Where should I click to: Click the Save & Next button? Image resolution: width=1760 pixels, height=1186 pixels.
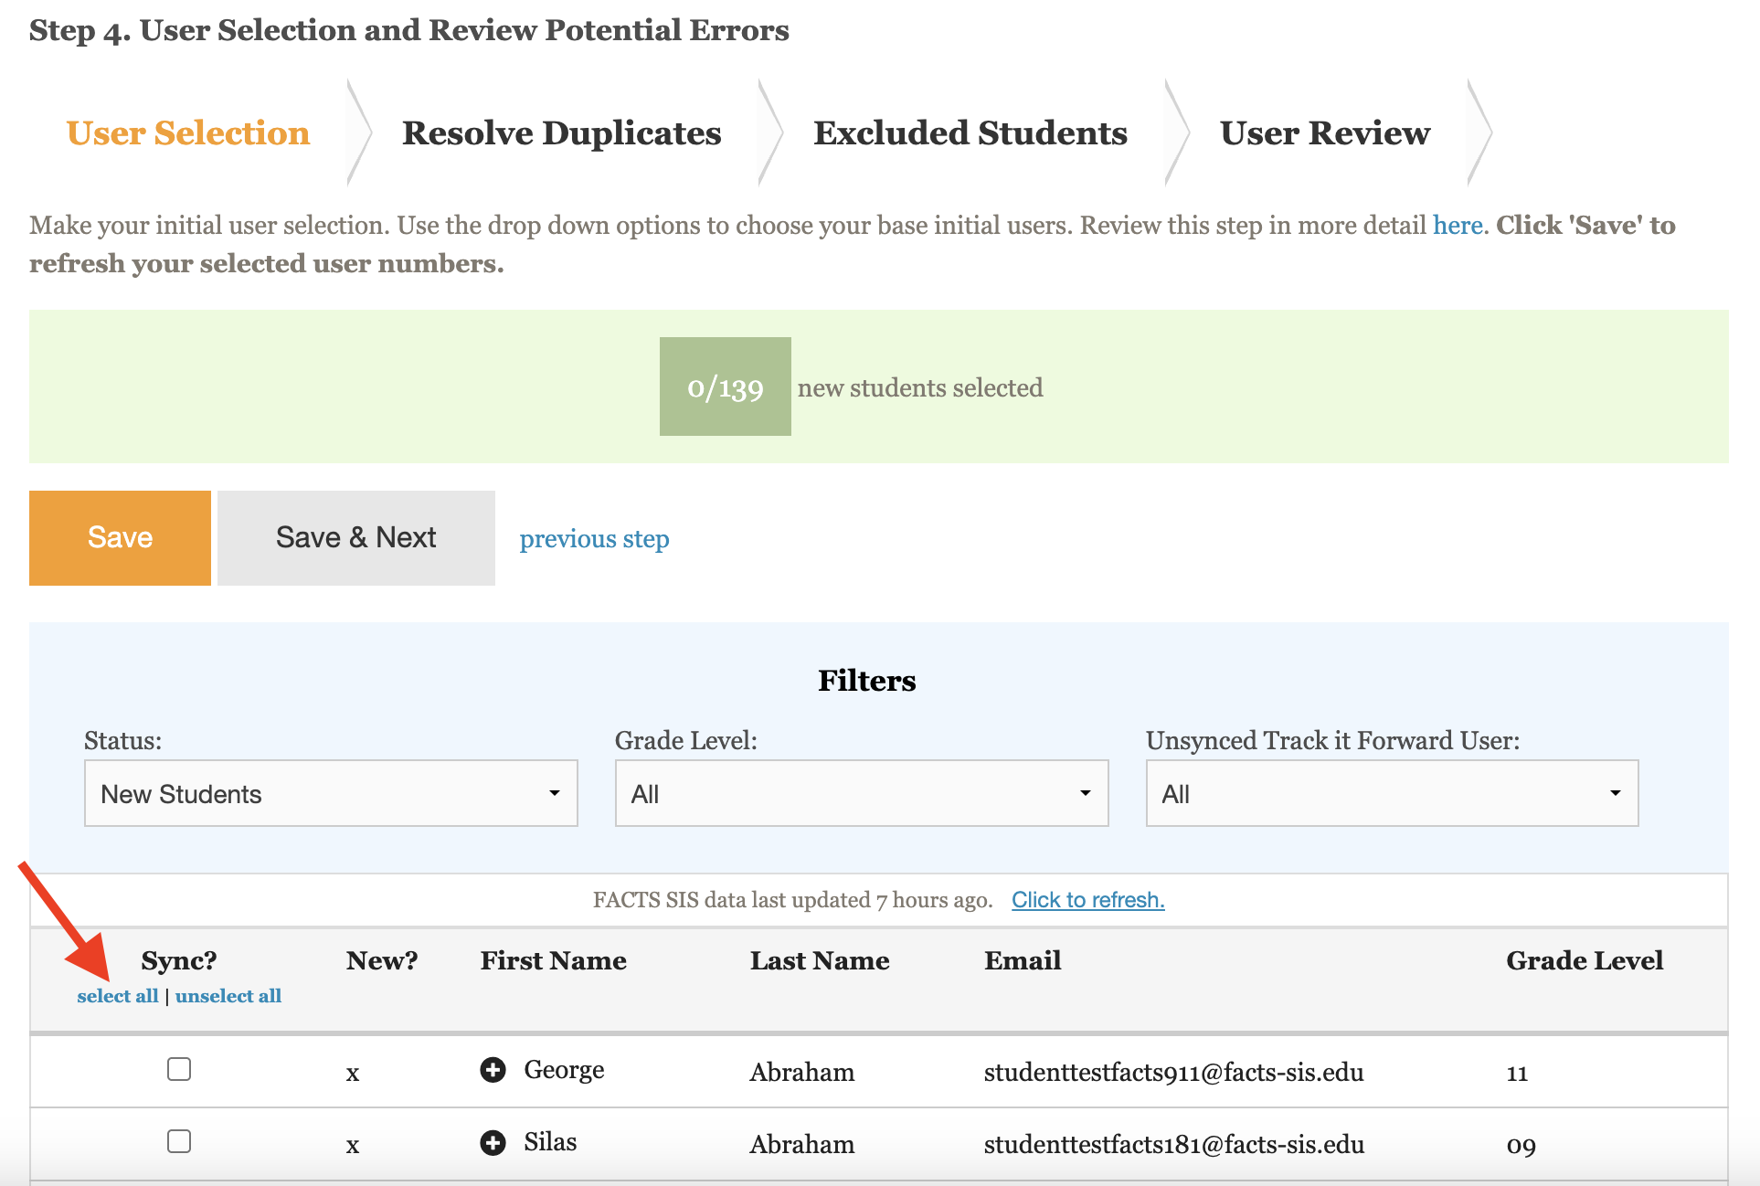355,537
